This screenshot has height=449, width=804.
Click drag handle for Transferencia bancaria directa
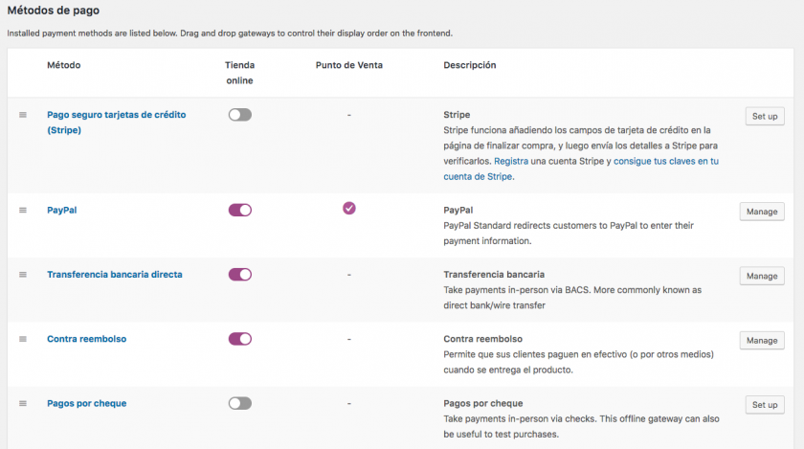click(23, 275)
